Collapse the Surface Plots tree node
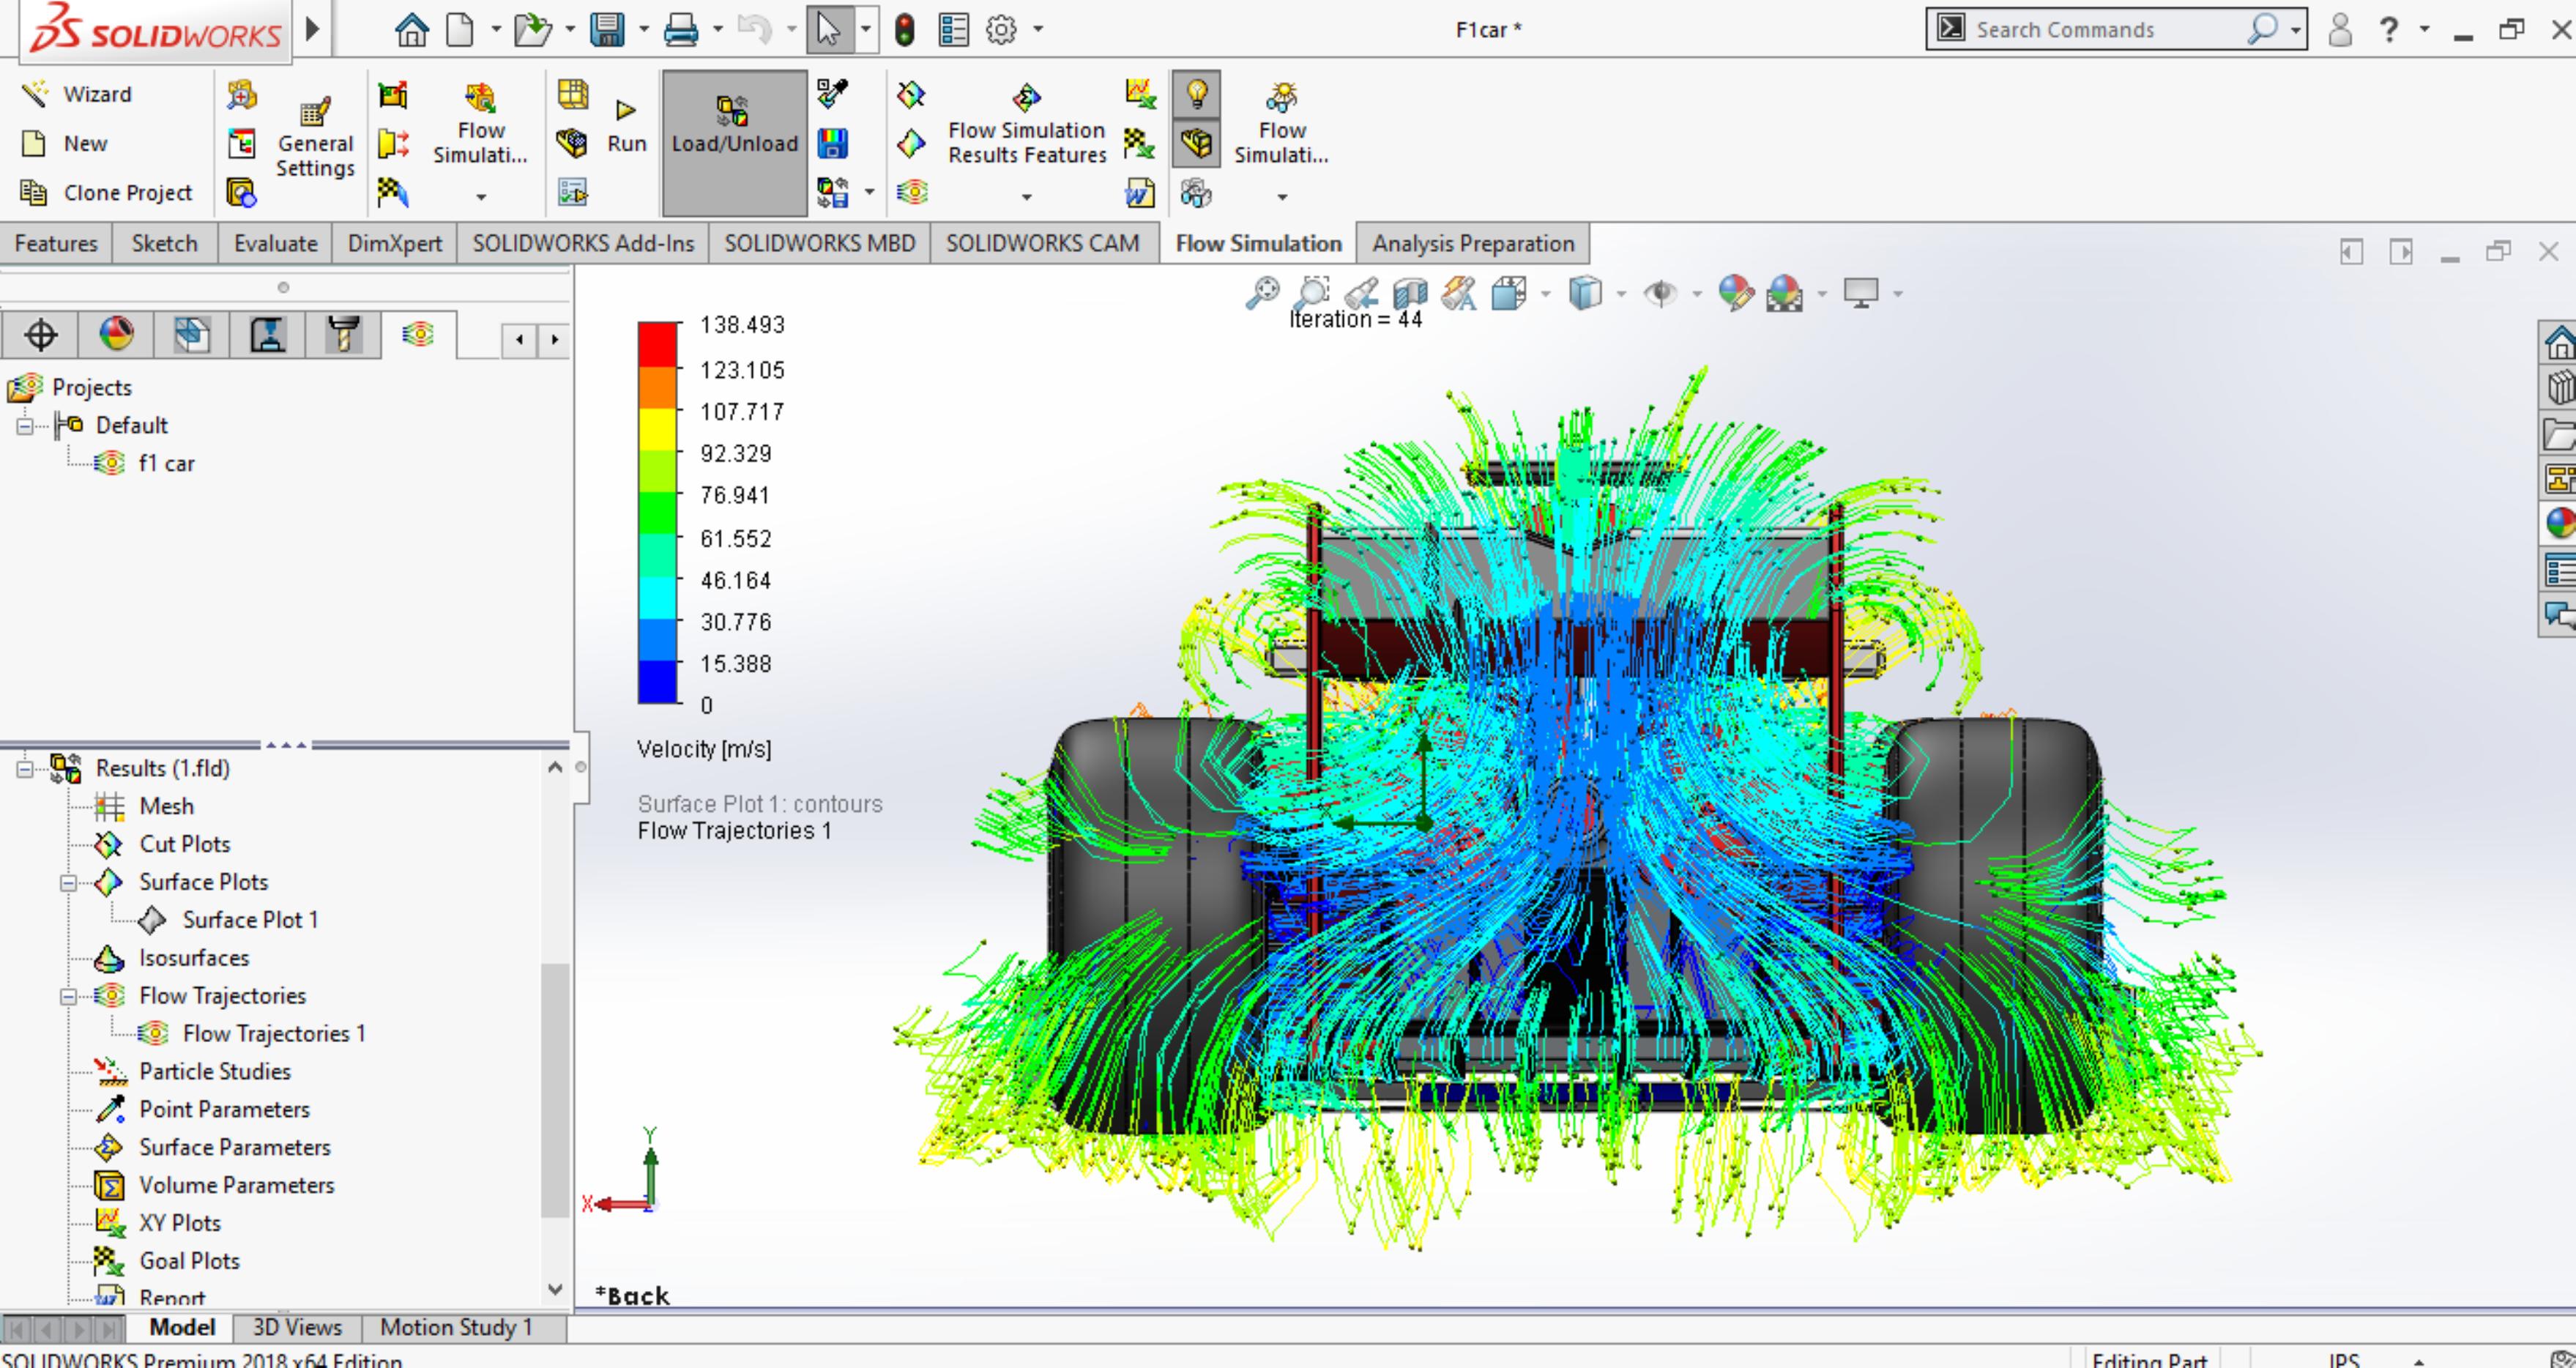 click(x=68, y=882)
